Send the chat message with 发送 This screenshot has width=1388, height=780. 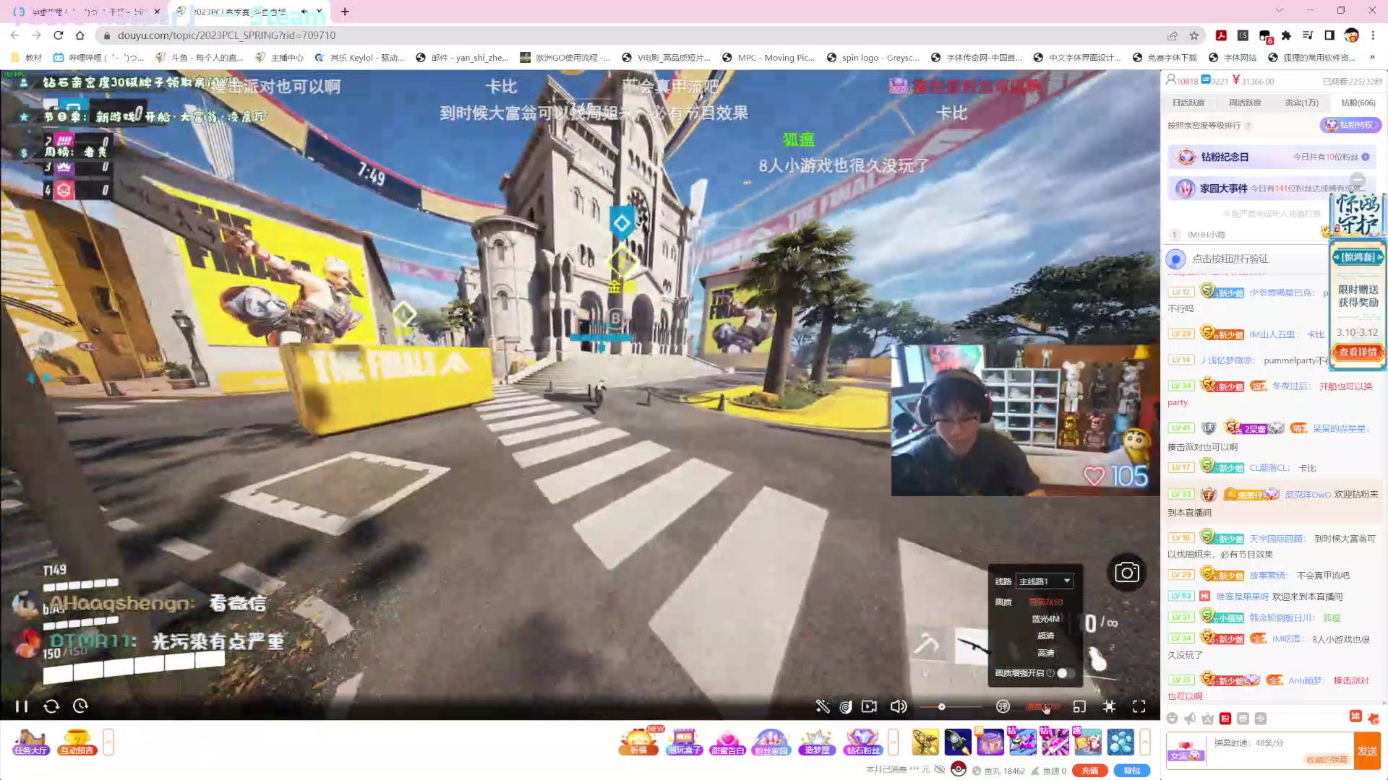1367,751
